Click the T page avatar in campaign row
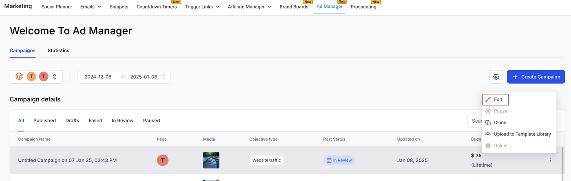The width and height of the screenshot is (571, 181). pos(162,160)
